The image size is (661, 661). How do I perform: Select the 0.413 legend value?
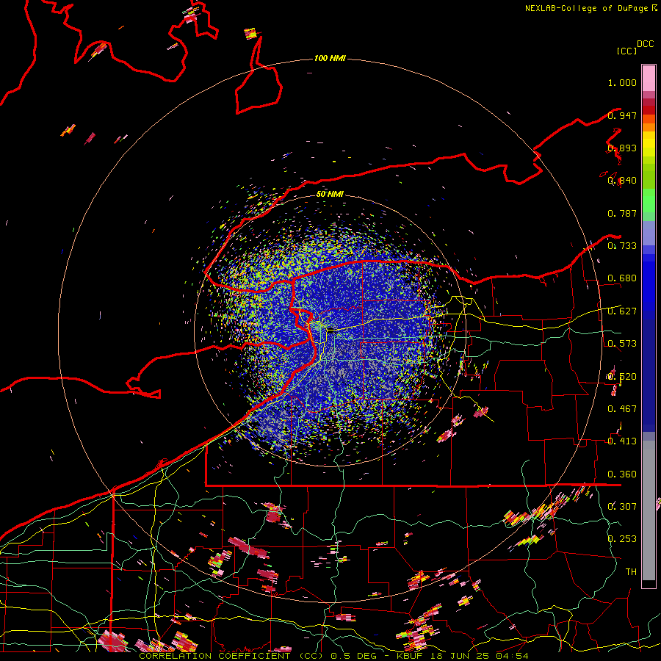click(622, 441)
